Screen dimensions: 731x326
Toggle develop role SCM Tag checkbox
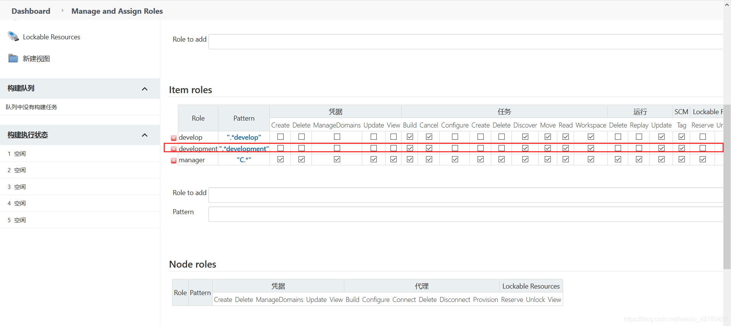click(682, 137)
